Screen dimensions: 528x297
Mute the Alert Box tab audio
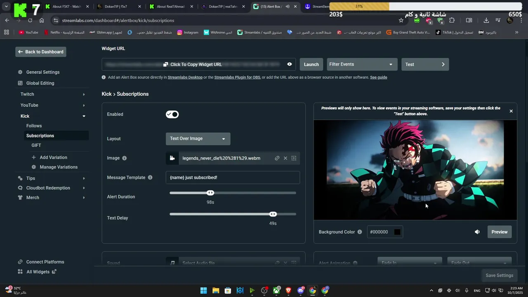(x=288, y=7)
